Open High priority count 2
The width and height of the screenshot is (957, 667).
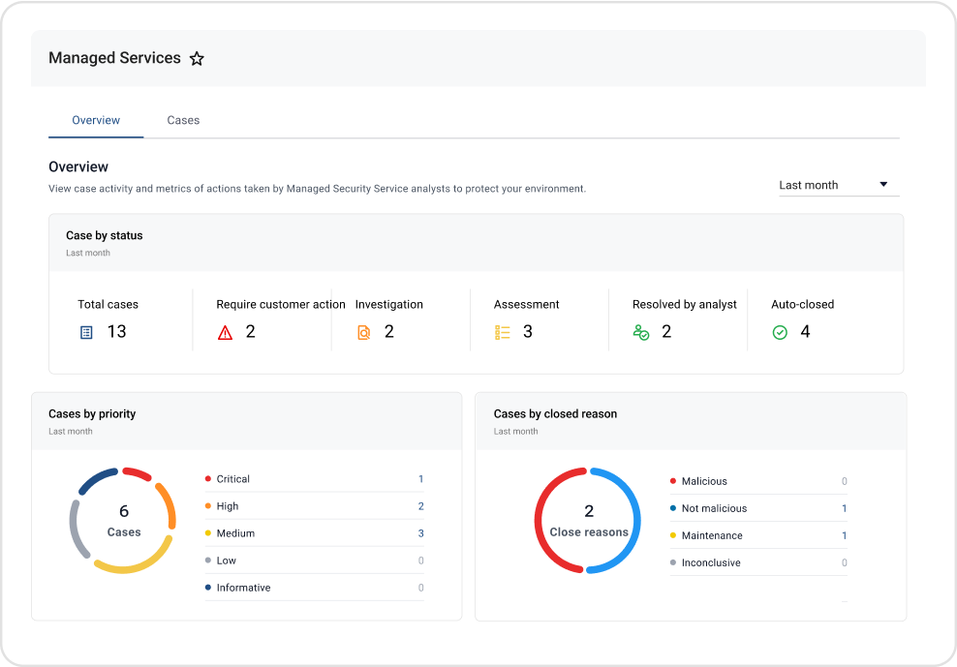420,506
